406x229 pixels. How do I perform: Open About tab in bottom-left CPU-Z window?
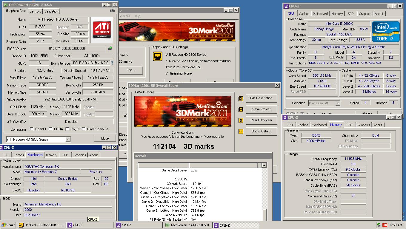(x=94, y=155)
